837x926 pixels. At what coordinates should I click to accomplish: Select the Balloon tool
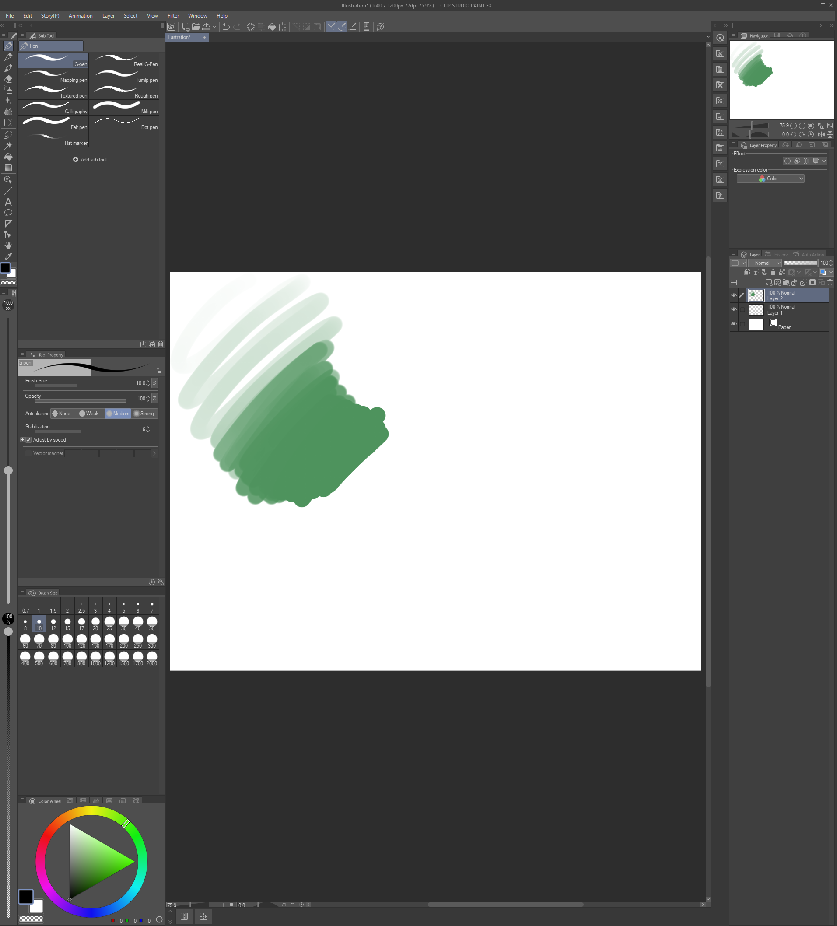[x=8, y=213]
